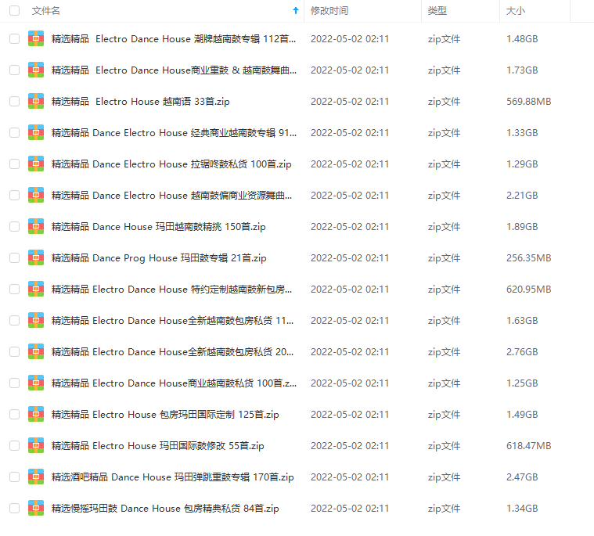
Task: Click zip icon of 玛田国际鼓修改 55首.zip
Action: (x=36, y=445)
